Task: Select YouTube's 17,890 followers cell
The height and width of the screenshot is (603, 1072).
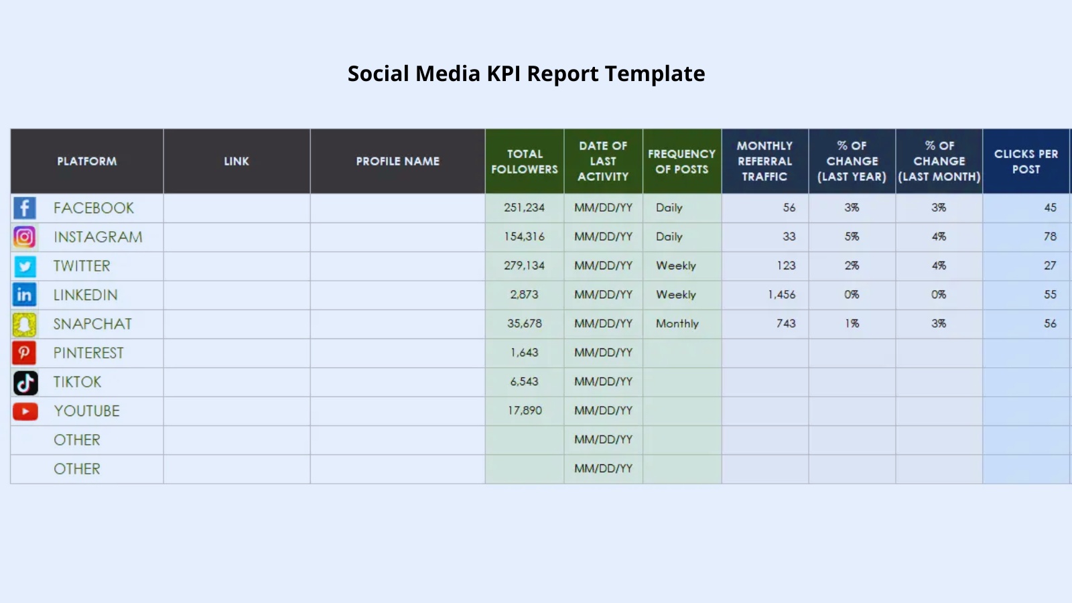Action: pos(525,411)
